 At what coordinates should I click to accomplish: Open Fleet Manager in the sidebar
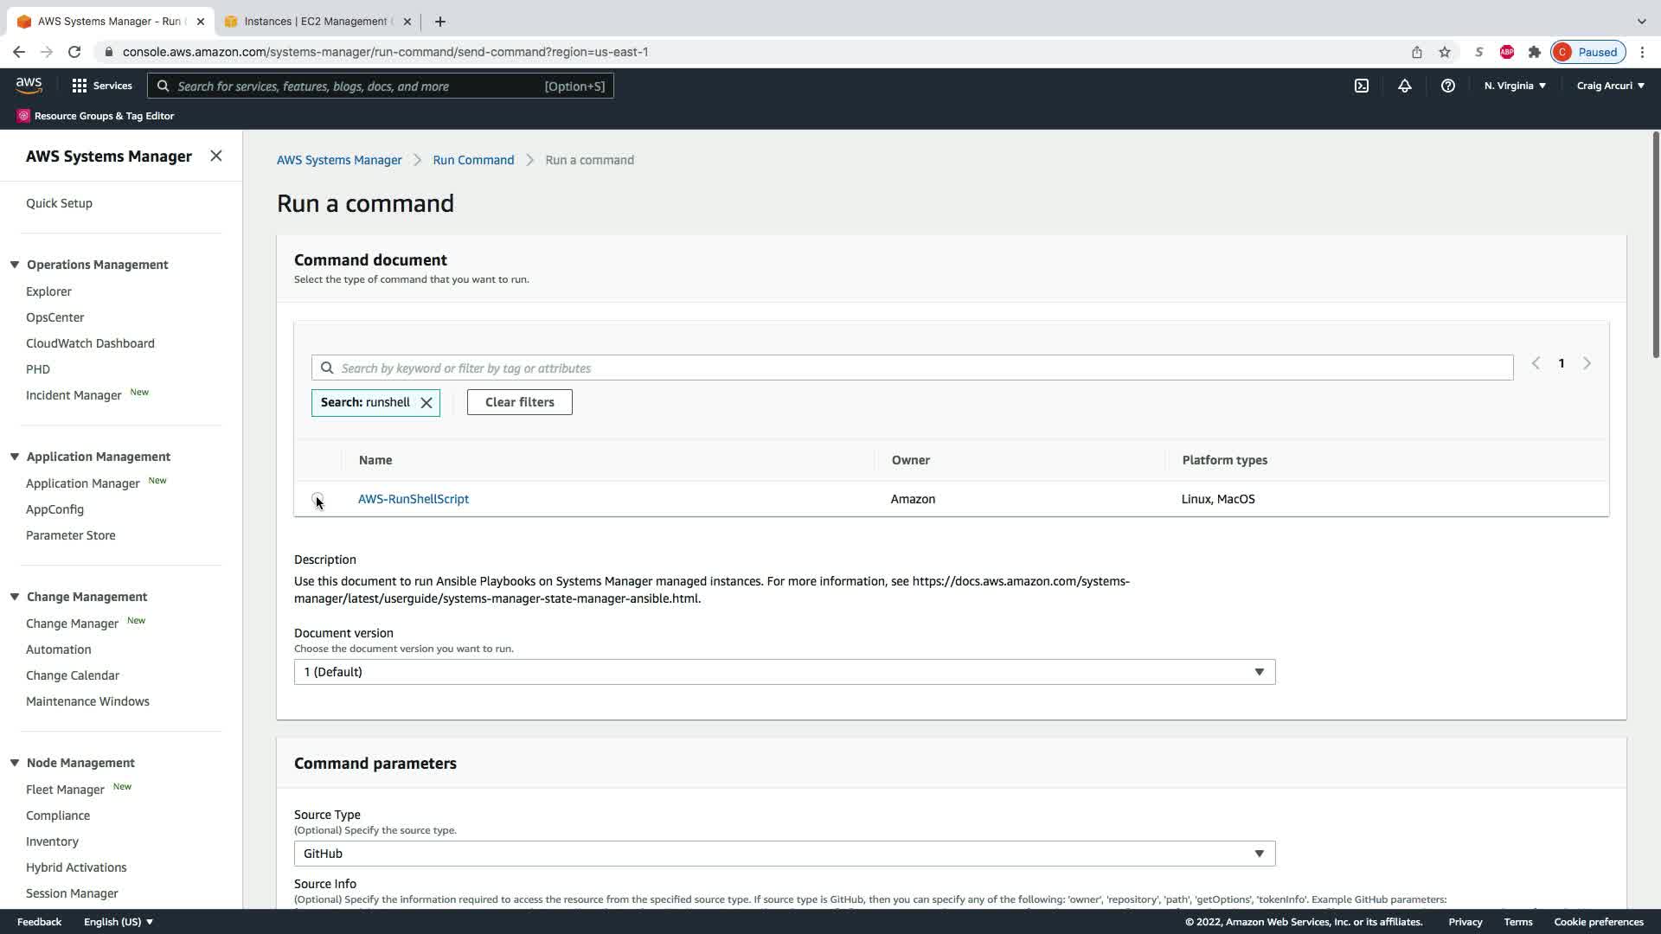pyautogui.click(x=65, y=790)
